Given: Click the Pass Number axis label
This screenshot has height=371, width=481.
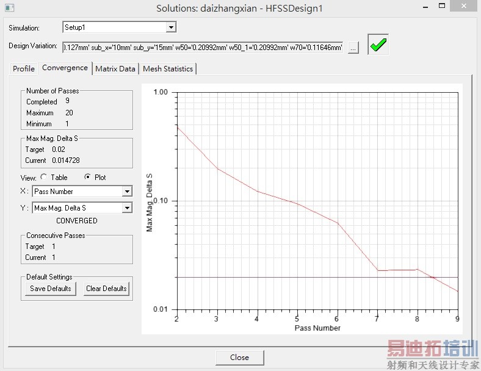Looking at the screenshot, I should click(x=317, y=328).
